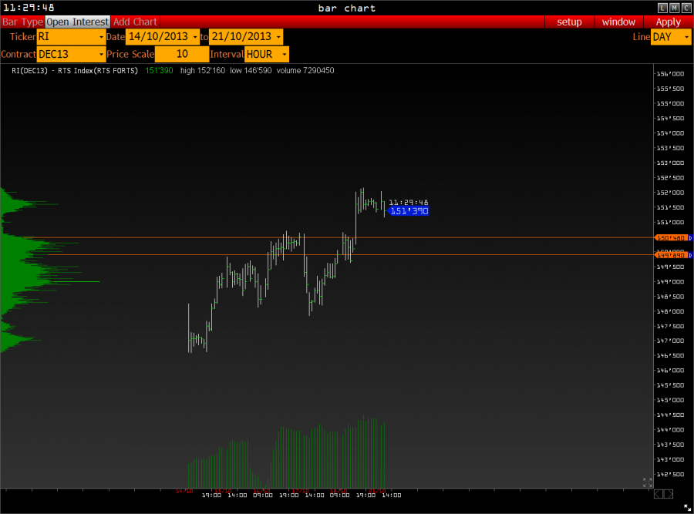Viewport: 694px width, 514px height.
Task: Click the C window button
Action: pos(686,8)
